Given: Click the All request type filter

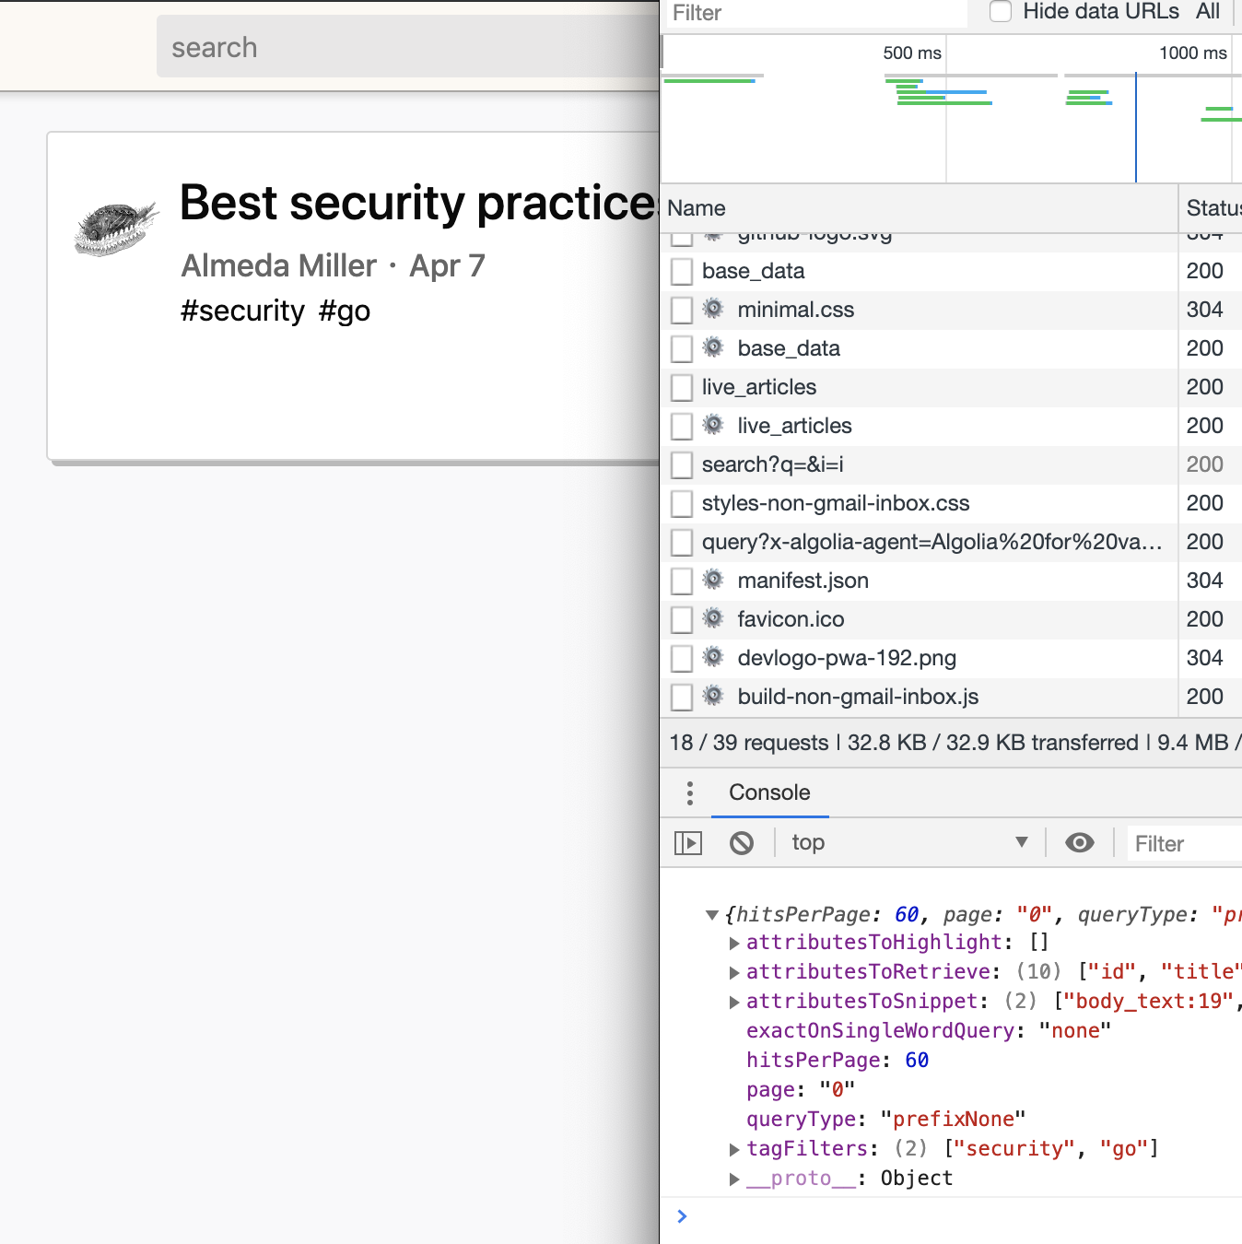Looking at the screenshot, I should 1208,12.
